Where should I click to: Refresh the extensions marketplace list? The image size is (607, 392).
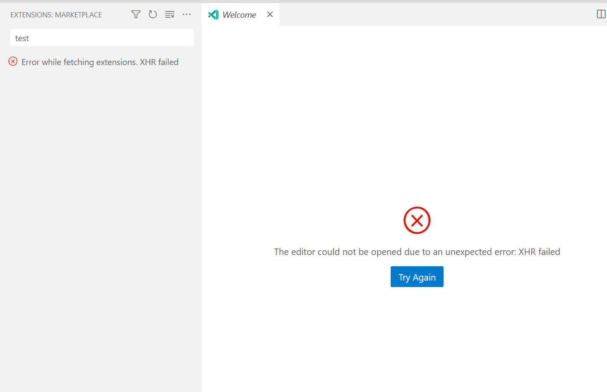153,14
